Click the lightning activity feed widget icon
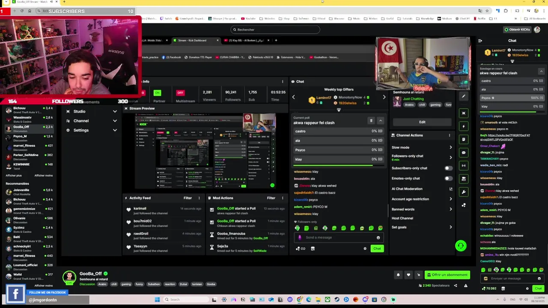The width and height of the screenshot is (548, 308). 463,126
